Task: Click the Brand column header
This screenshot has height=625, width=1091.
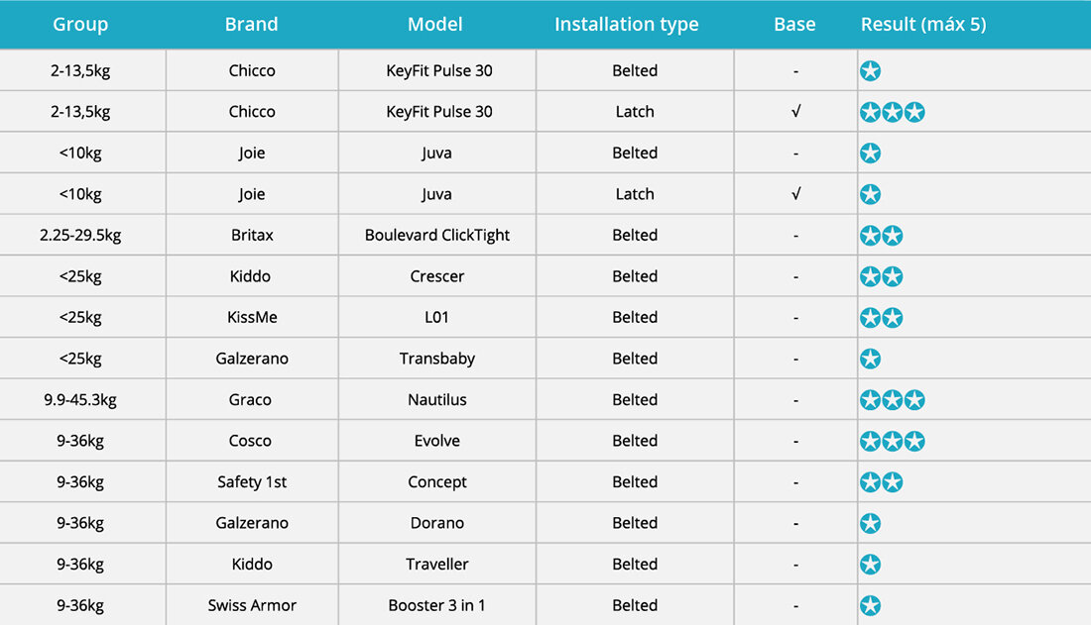Action: (x=251, y=25)
